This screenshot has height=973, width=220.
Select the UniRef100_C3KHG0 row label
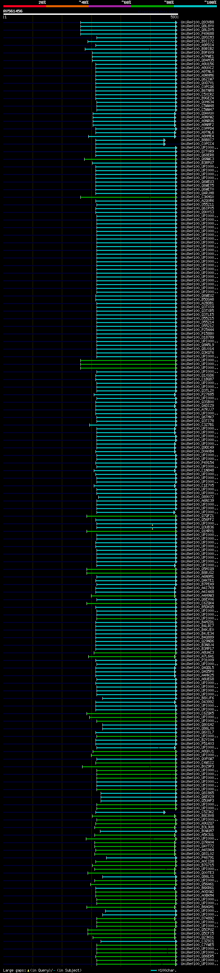197,197
